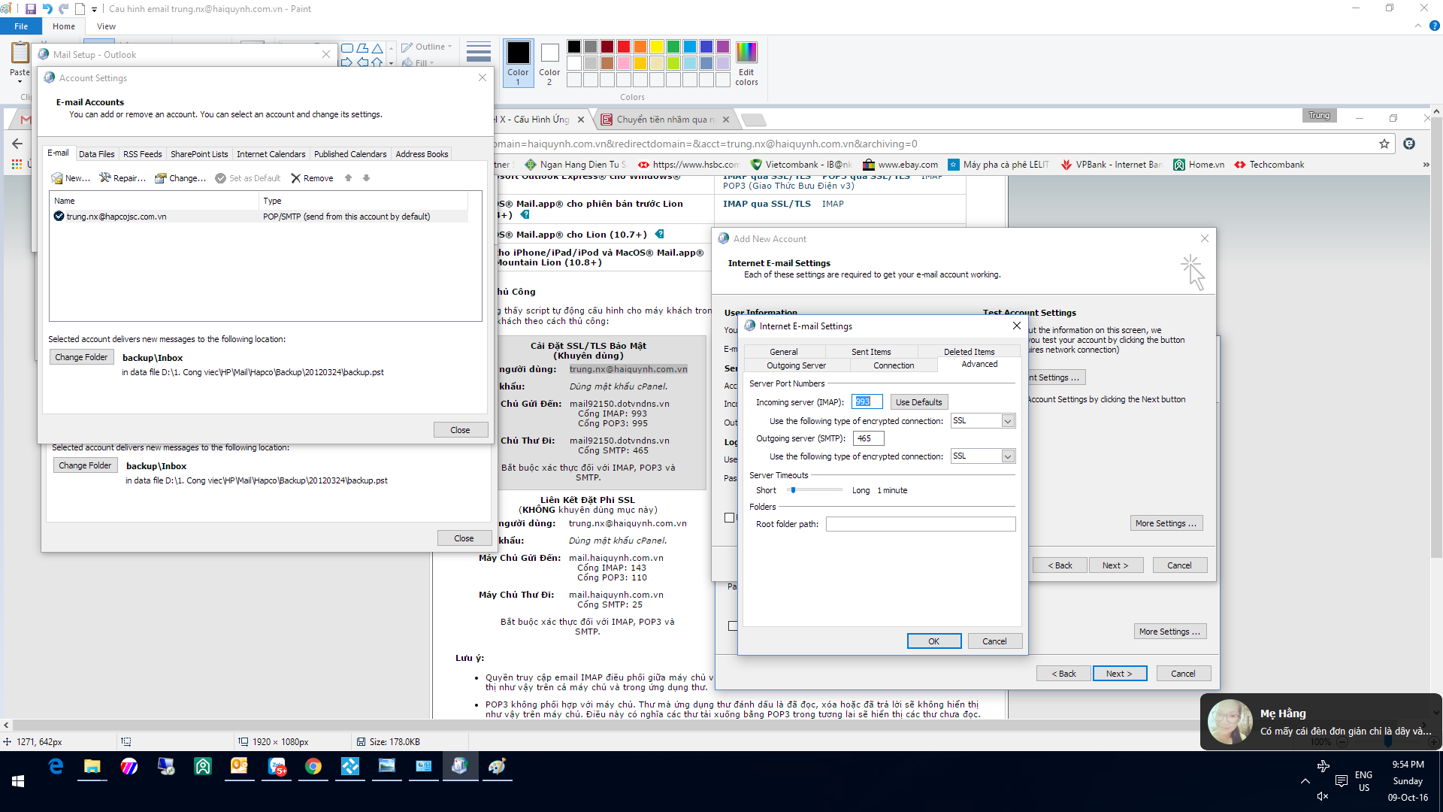Click the Outgoing server SMTP port field
Screen dimensions: 1443x812
868,438
